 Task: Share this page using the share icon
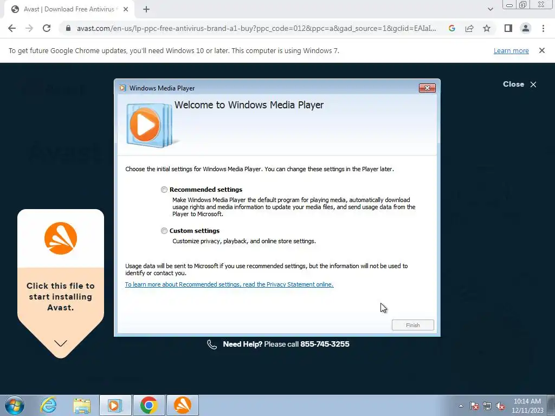(x=469, y=28)
